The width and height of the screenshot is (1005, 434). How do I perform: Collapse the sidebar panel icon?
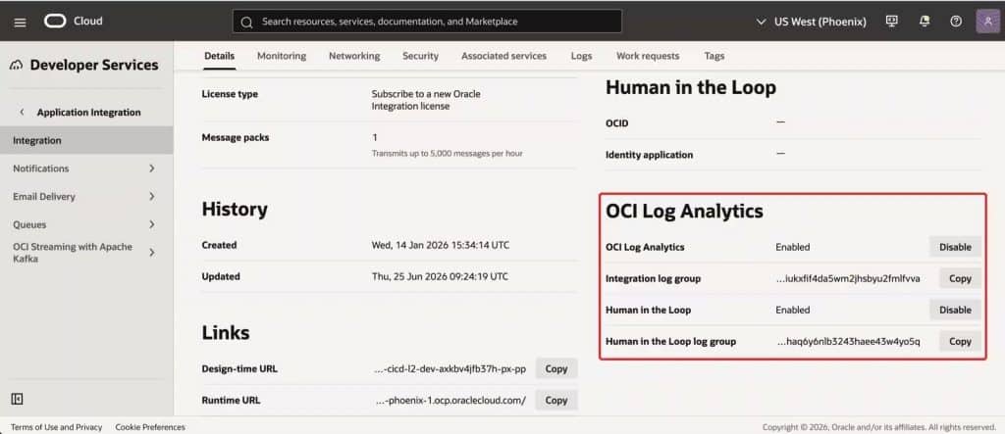18,399
